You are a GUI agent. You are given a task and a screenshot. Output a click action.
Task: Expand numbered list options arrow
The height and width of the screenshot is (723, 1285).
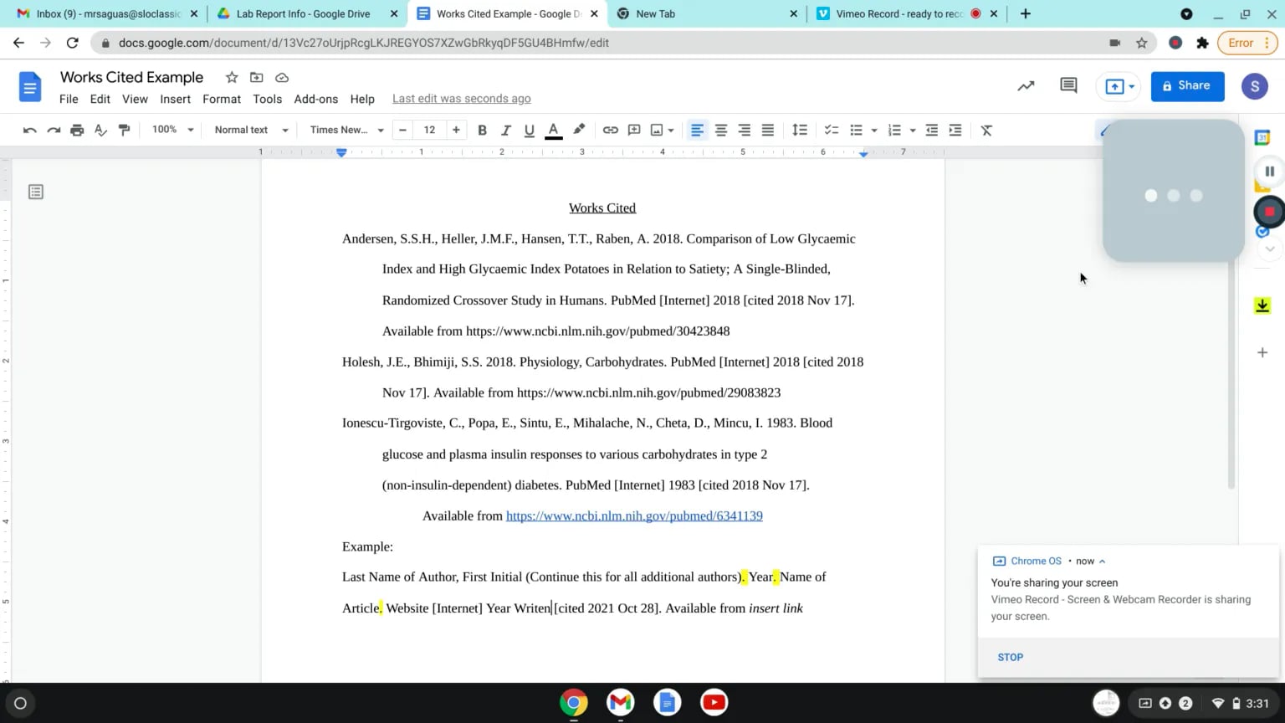913,131
